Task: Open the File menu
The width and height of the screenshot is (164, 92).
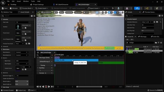Action: click(x=8, y=1)
